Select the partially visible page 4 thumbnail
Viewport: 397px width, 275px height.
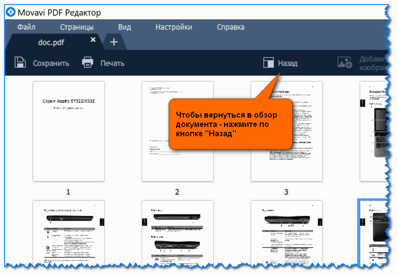(x=375, y=131)
